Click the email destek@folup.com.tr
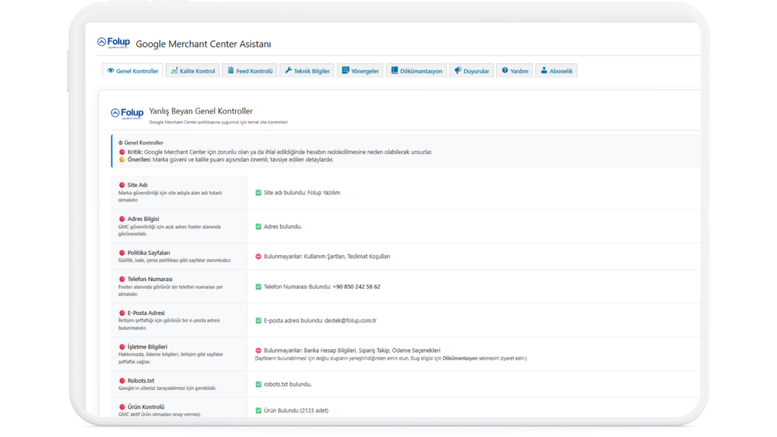Viewport: 777px width, 437px height. coord(350,320)
